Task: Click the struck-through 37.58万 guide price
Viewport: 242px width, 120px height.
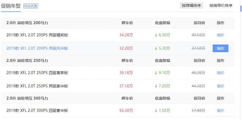Action: [x=198, y=48]
